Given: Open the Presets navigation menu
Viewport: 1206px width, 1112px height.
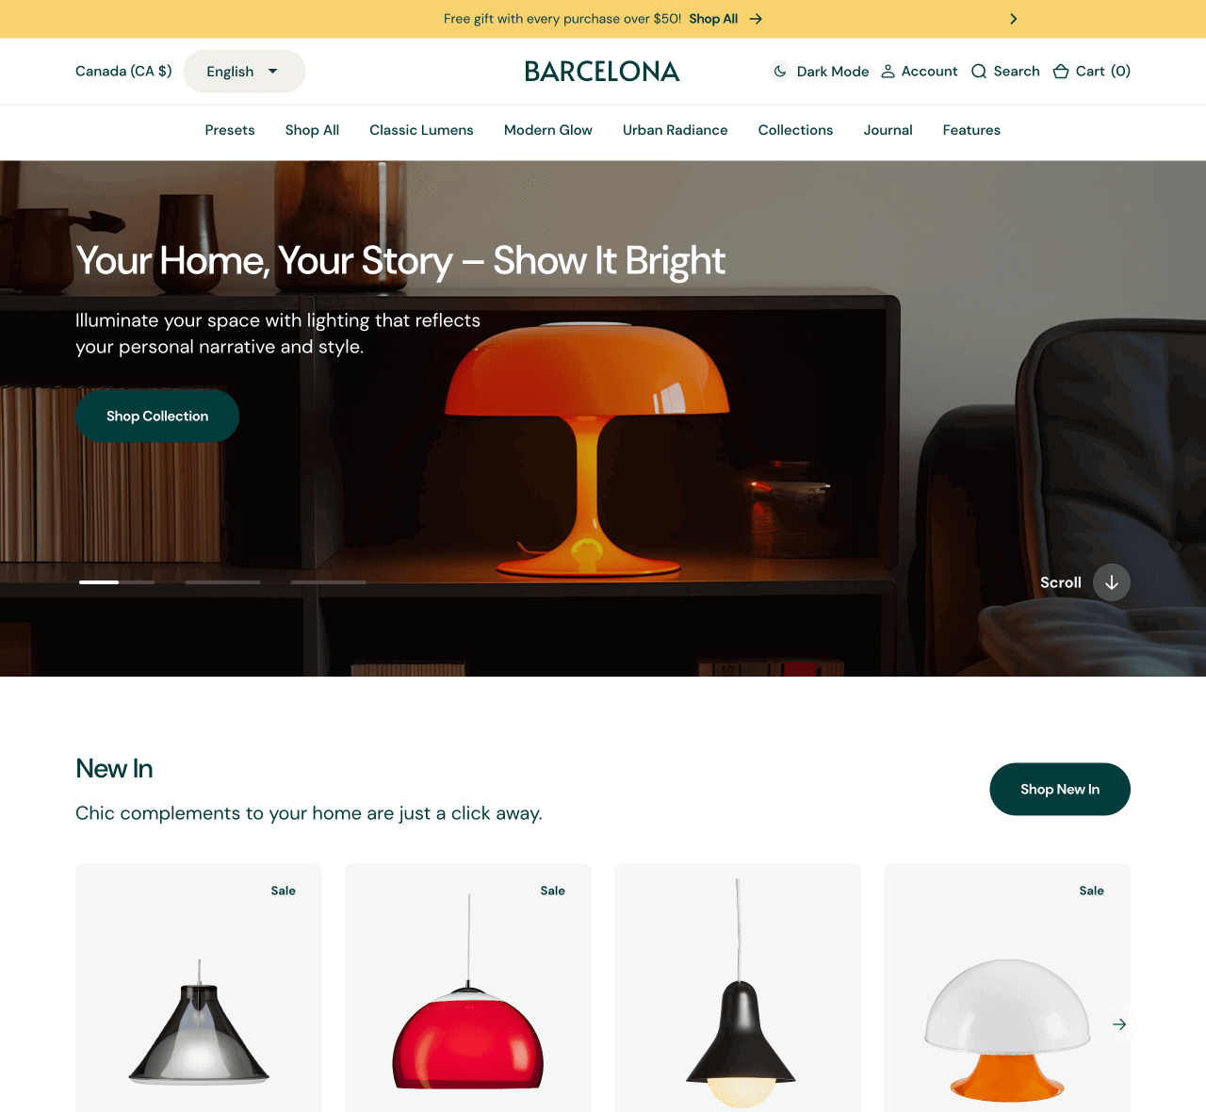Looking at the screenshot, I should pos(230,130).
